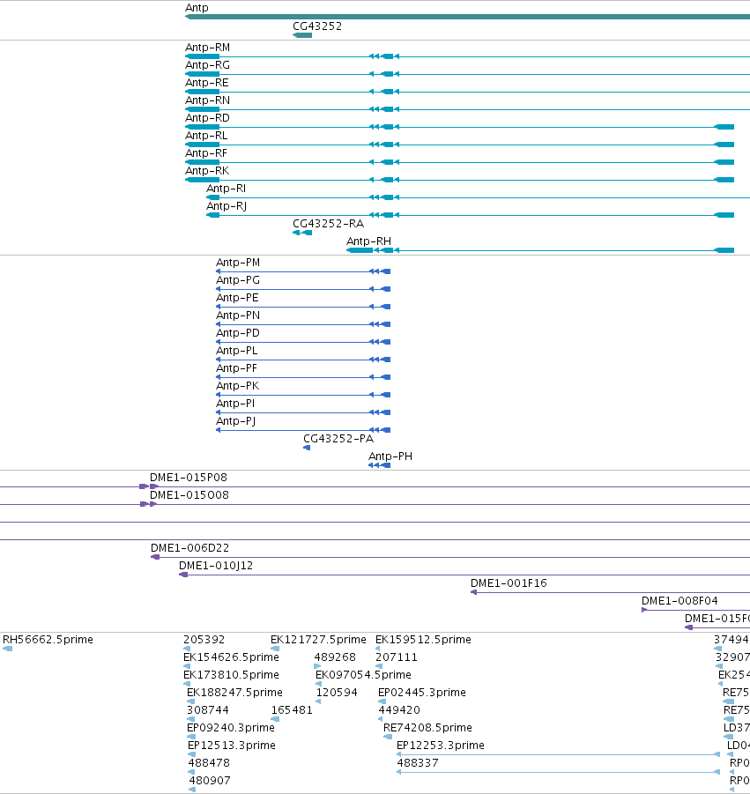Viewport: 750px width, 794px height.
Task: Select the 308744 EST label
Action: [208, 710]
